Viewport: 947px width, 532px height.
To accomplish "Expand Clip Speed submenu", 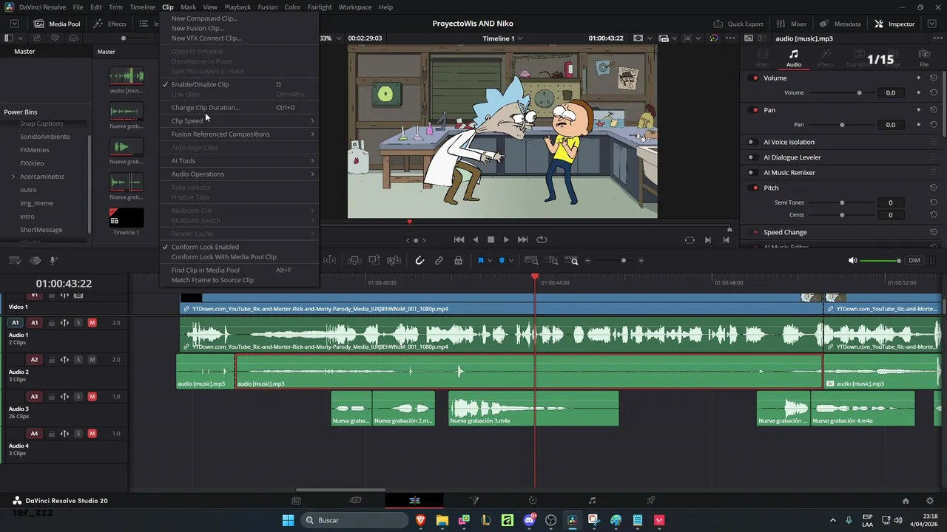I will pyautogui.click(x=239, y=120).
